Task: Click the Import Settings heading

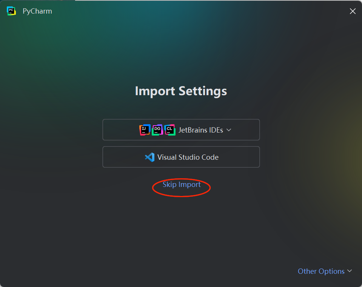Action: point(181,91)
